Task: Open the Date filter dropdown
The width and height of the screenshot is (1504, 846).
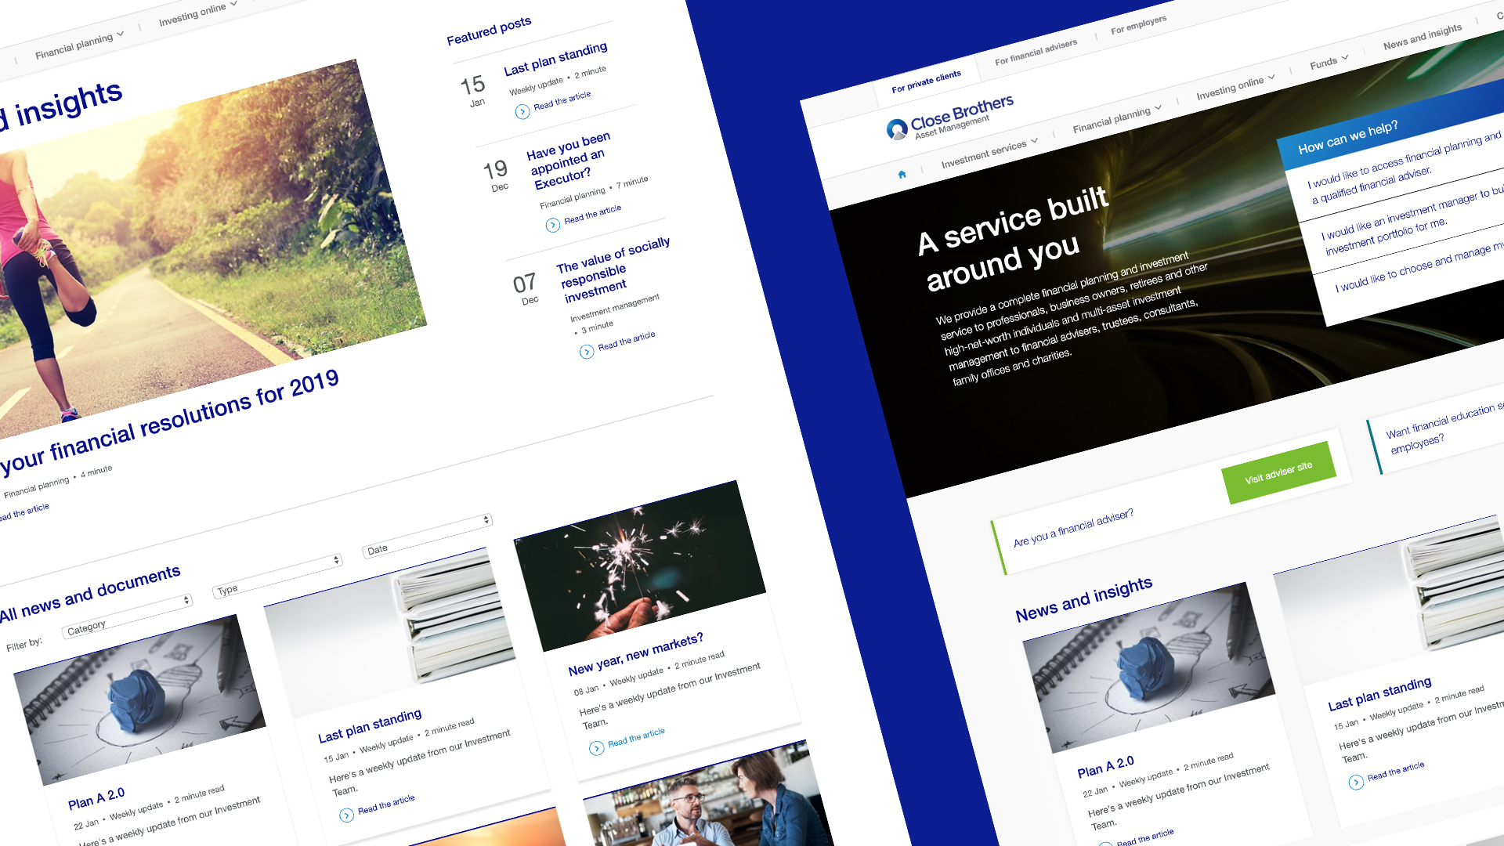Action: pyautogui.click(x=427, y=535)
